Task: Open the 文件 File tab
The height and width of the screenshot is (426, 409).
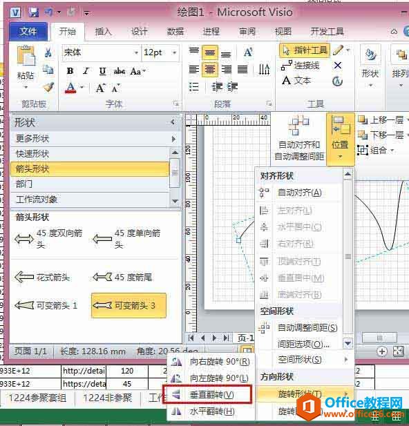Action: [x=28, y=32]
